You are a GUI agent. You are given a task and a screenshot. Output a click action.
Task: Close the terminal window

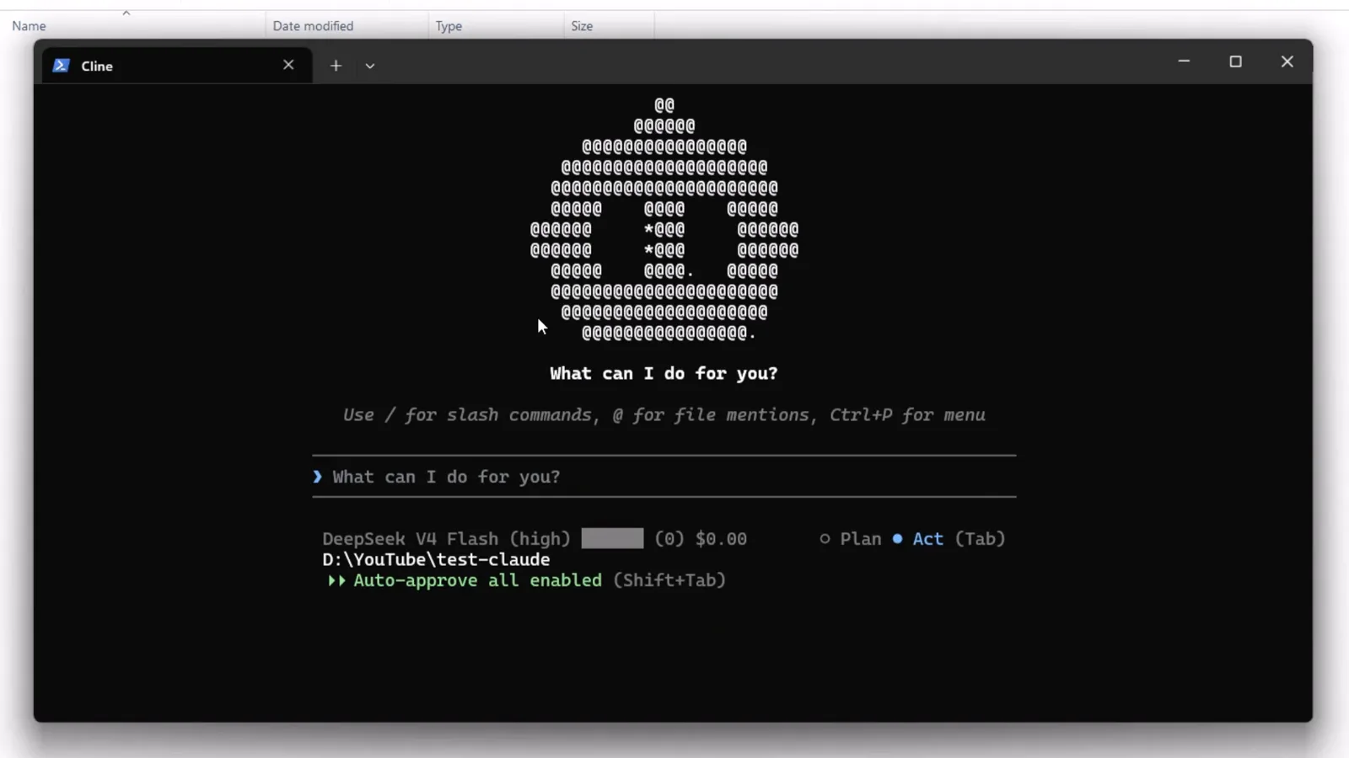tap(1287, 61)
